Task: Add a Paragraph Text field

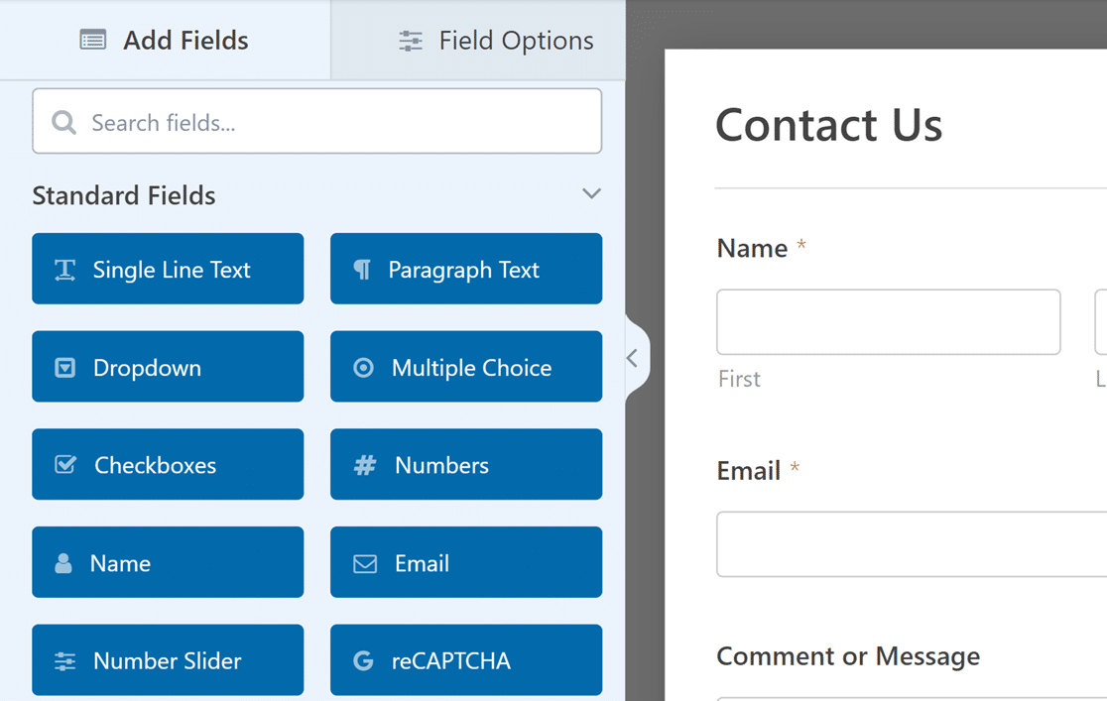Action: coord(465,269)
